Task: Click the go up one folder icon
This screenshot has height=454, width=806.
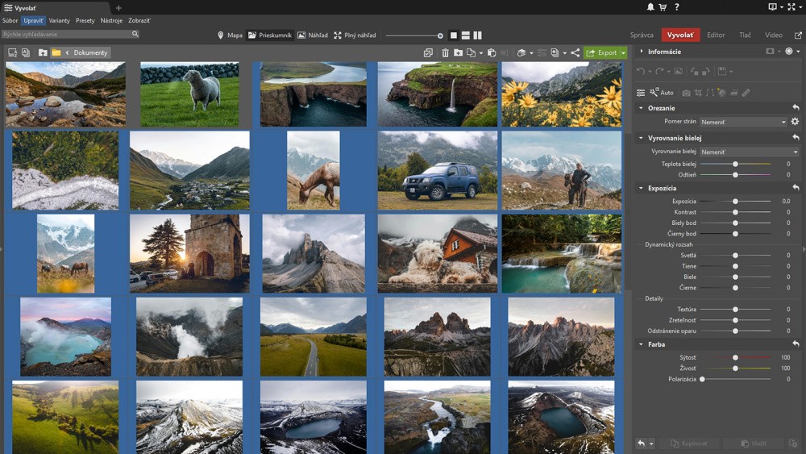Action: (x=43, y=52)
